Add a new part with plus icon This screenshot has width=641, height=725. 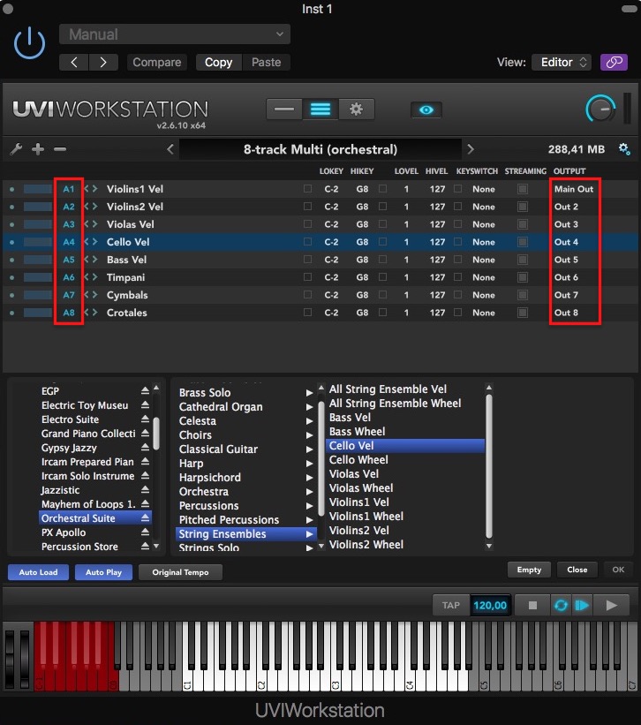coord(38,149)
